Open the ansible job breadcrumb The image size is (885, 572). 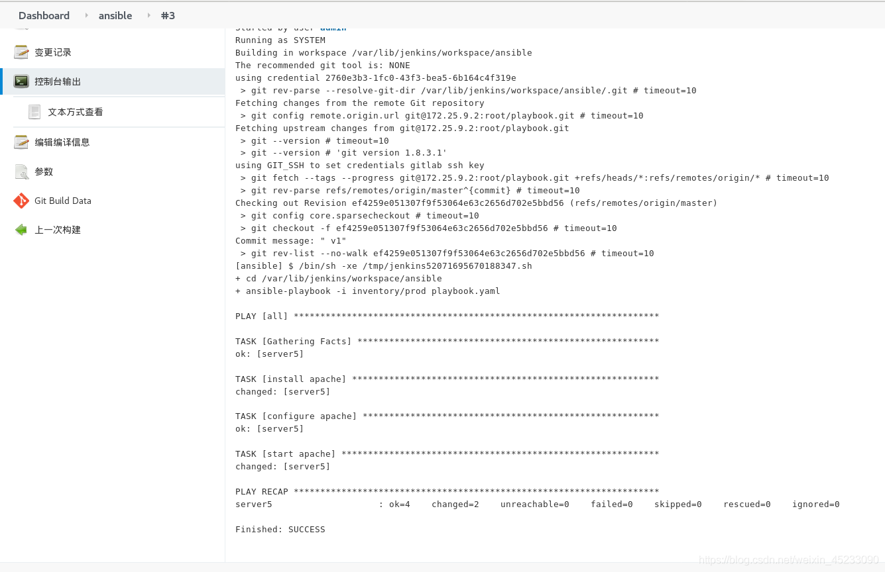click(115, 15)
